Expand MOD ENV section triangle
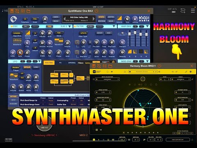 pos(147,61)
